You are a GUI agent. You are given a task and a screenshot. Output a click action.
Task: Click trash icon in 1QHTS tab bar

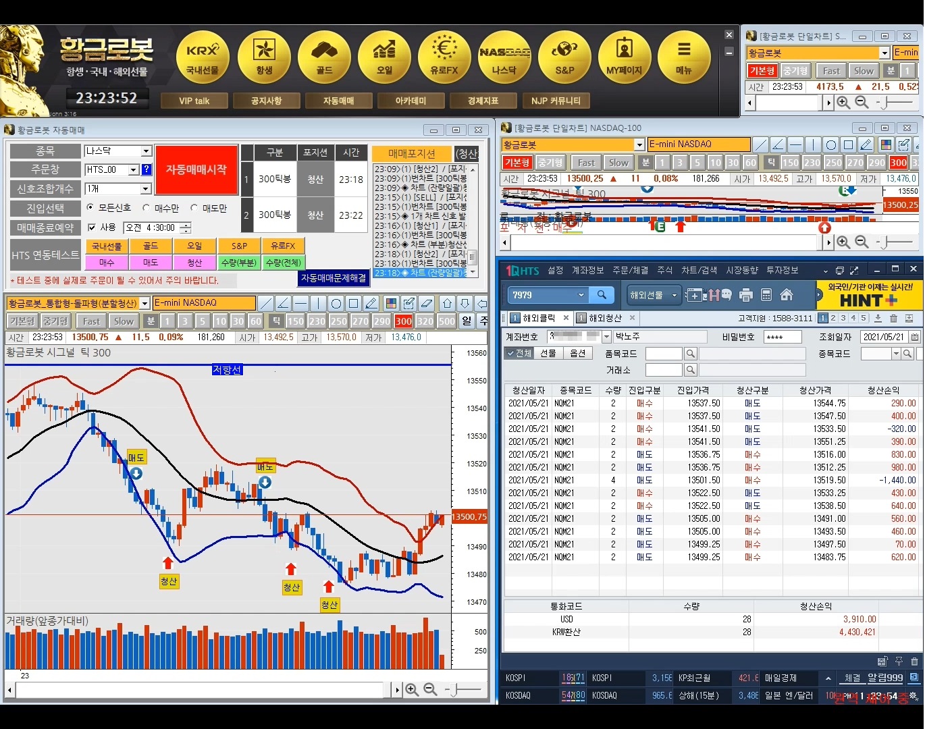pos(894,318)
